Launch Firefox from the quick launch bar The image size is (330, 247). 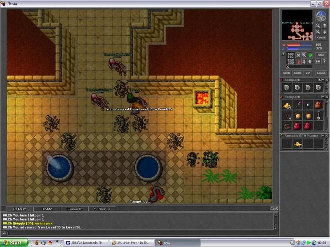tap(37, 243)
